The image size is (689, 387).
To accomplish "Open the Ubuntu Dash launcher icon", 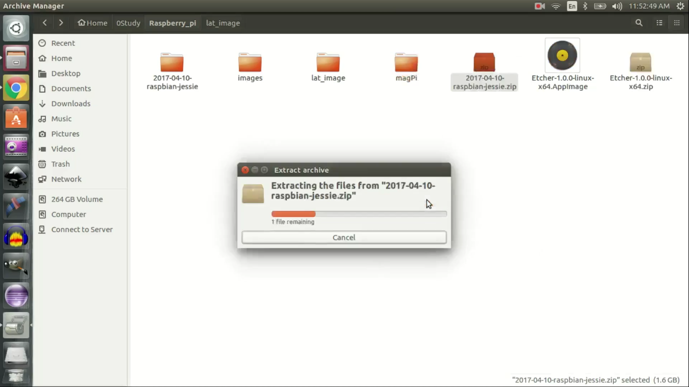I will click(x=16, y=28).
